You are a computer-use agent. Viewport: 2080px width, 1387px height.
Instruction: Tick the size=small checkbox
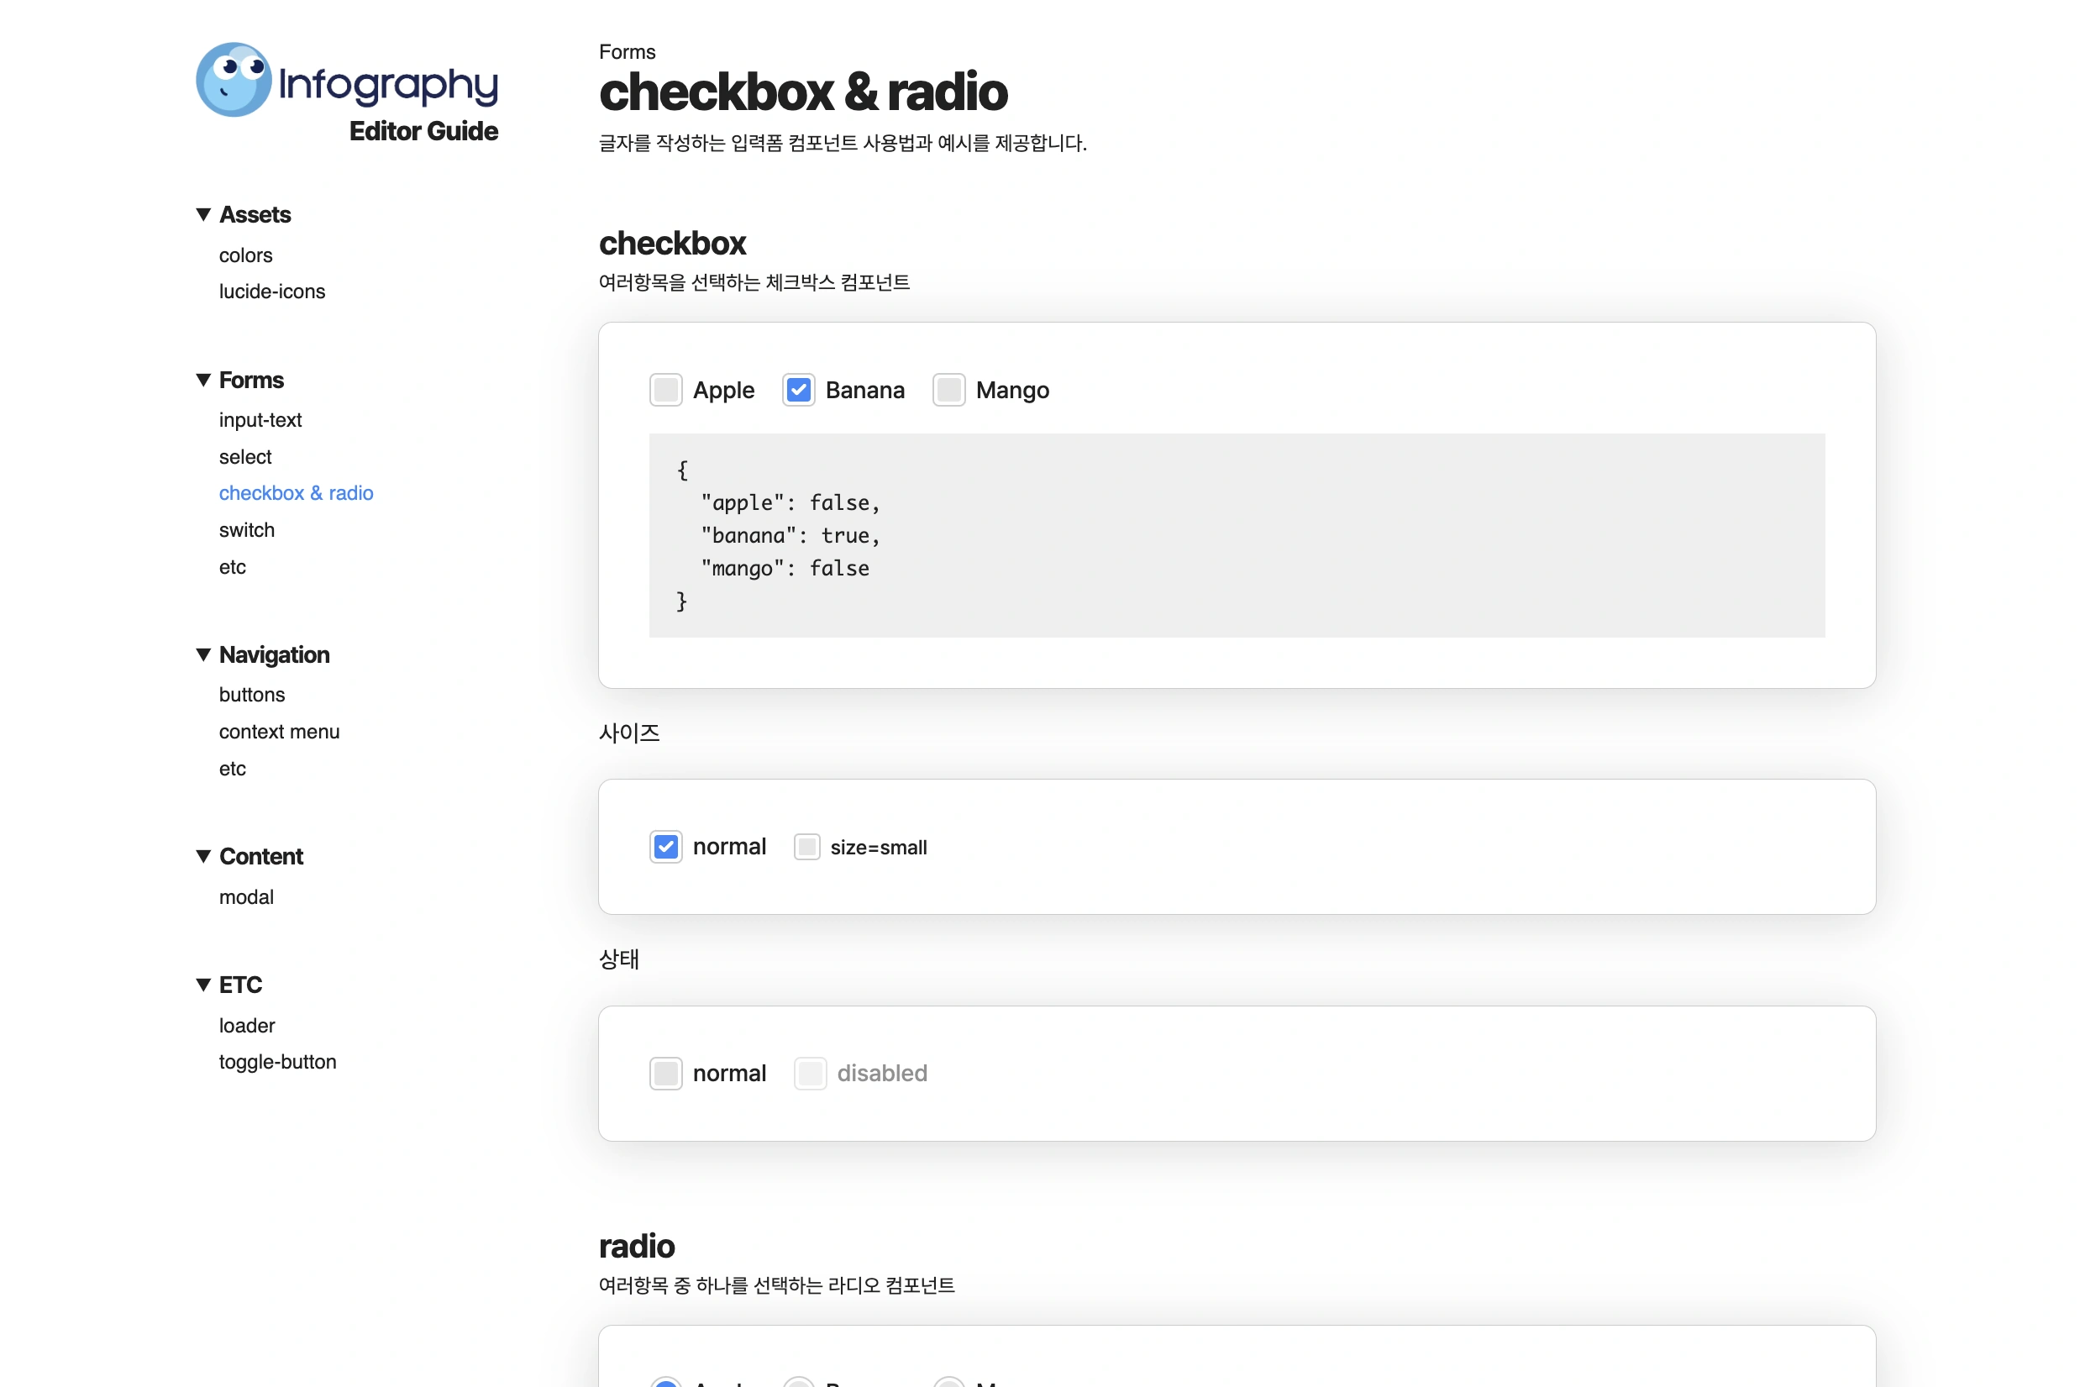[806, 848]
